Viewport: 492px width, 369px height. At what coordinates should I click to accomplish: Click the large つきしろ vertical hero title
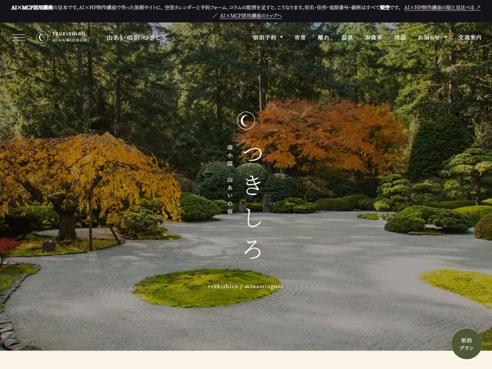tap(253, 203)
